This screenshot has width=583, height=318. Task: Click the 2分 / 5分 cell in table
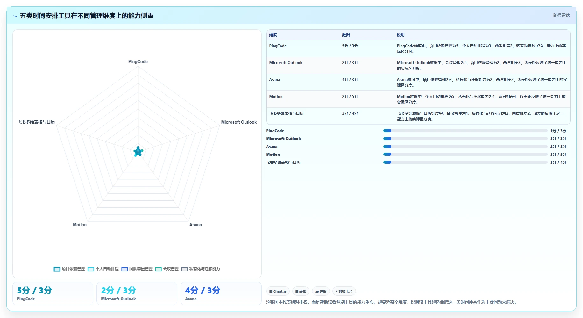coord(350,97)
